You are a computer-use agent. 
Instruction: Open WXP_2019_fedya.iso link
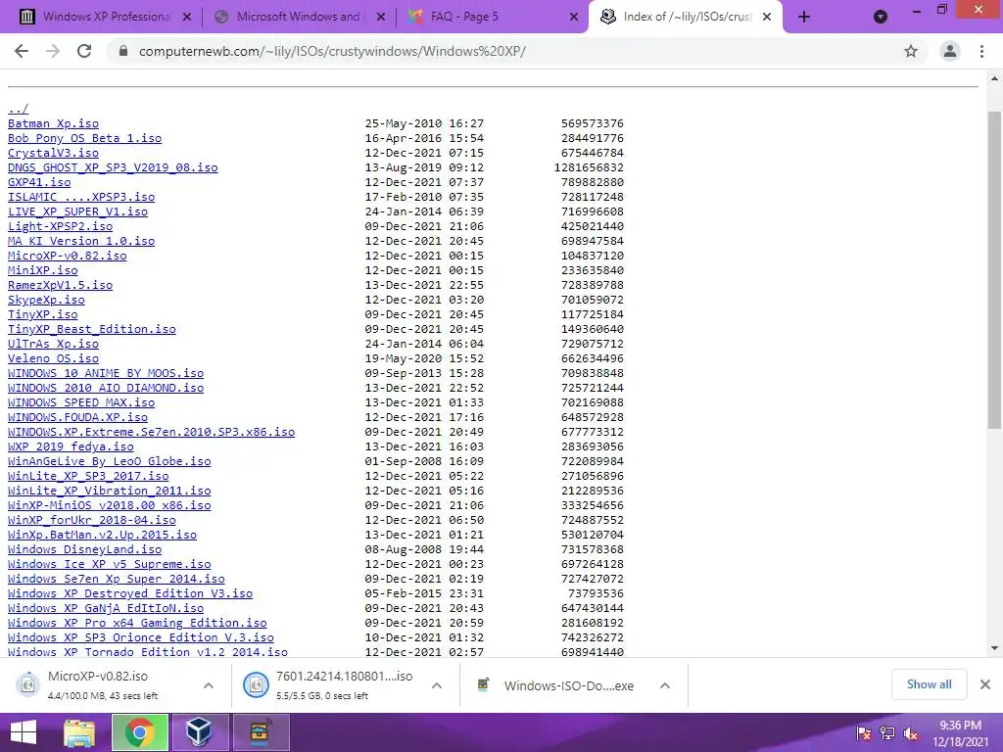(x=71, y=446)
